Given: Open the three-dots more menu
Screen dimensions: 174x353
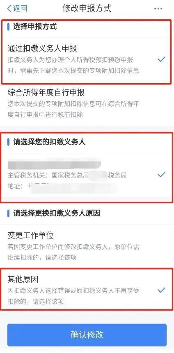Looking at the screenshot, I should (158, 9).
